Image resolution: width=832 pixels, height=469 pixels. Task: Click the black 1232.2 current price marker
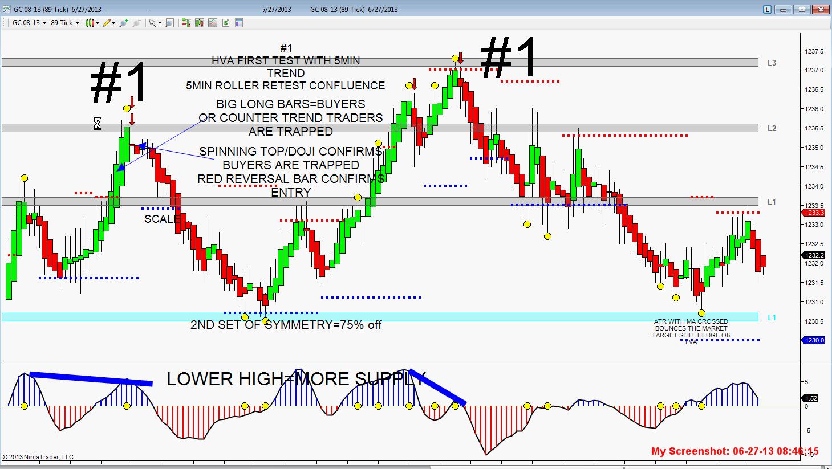(x=814, y=255)
